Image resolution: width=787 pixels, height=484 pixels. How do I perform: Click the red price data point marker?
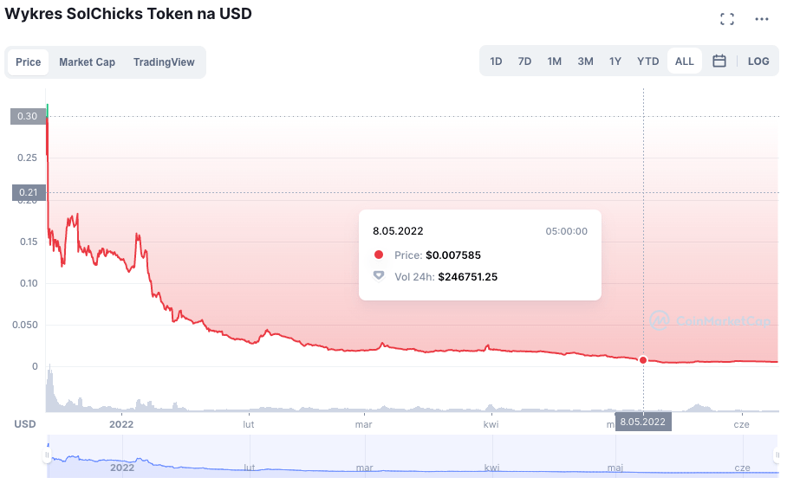(x=643, y=359)
